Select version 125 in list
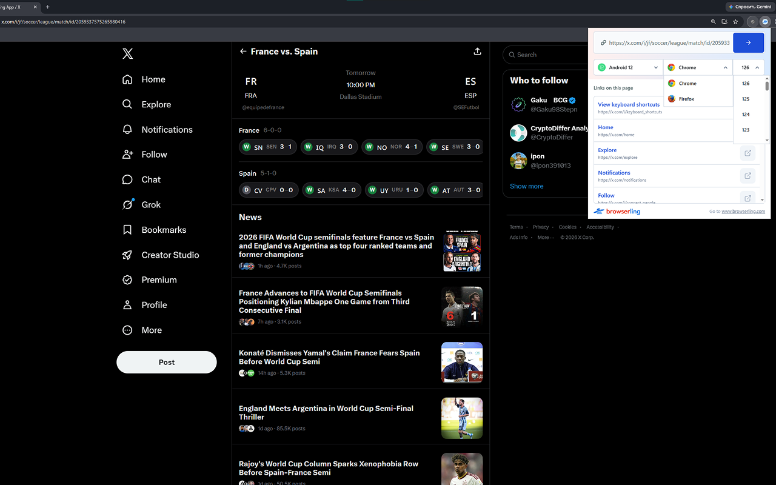The image size is (776, 485). (746, 99)
